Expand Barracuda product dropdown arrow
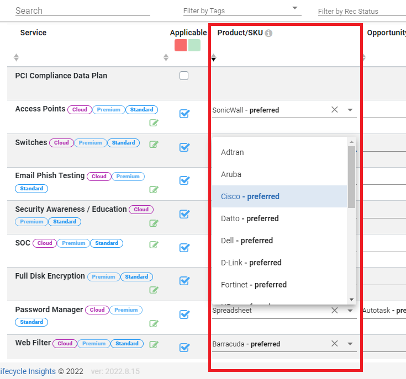Screen dimensions: 406x379 pos(350,344)
